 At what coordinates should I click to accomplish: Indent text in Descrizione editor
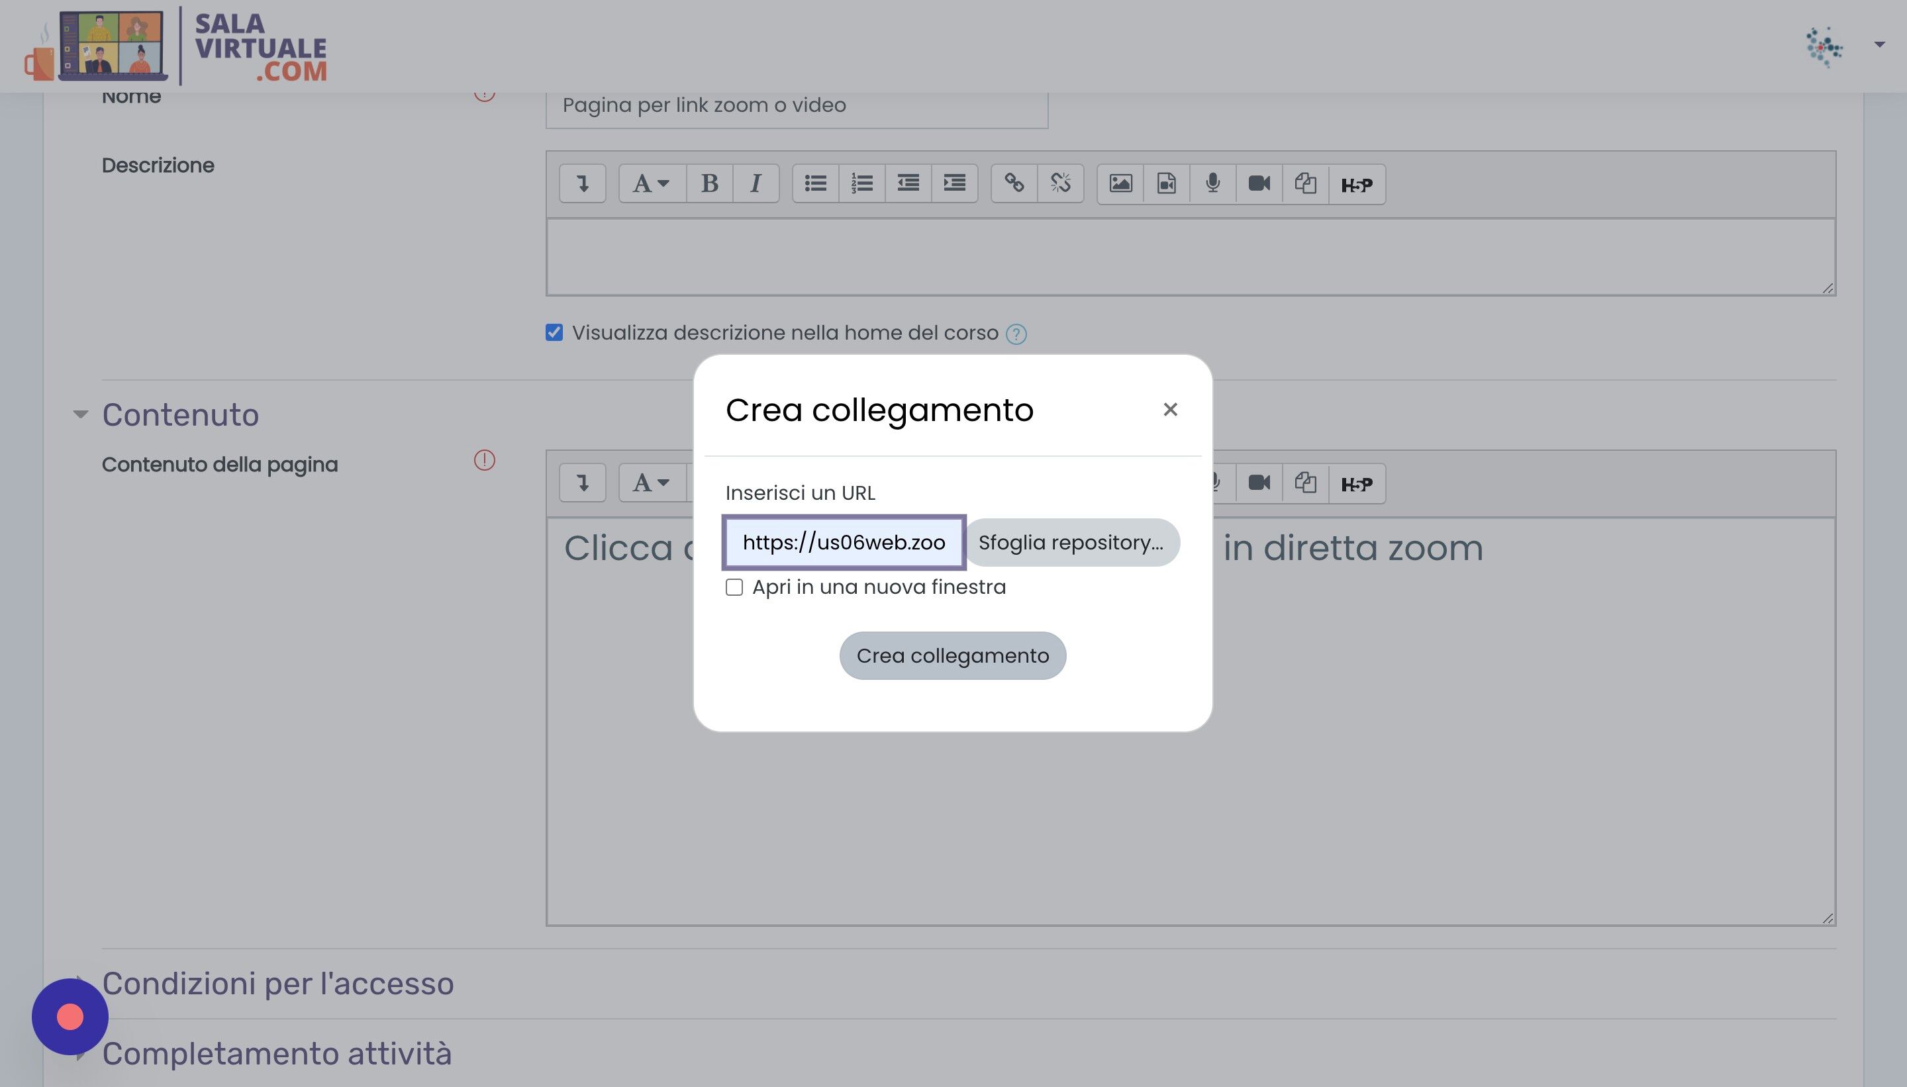pyautogui.click(x=954, y=183)
